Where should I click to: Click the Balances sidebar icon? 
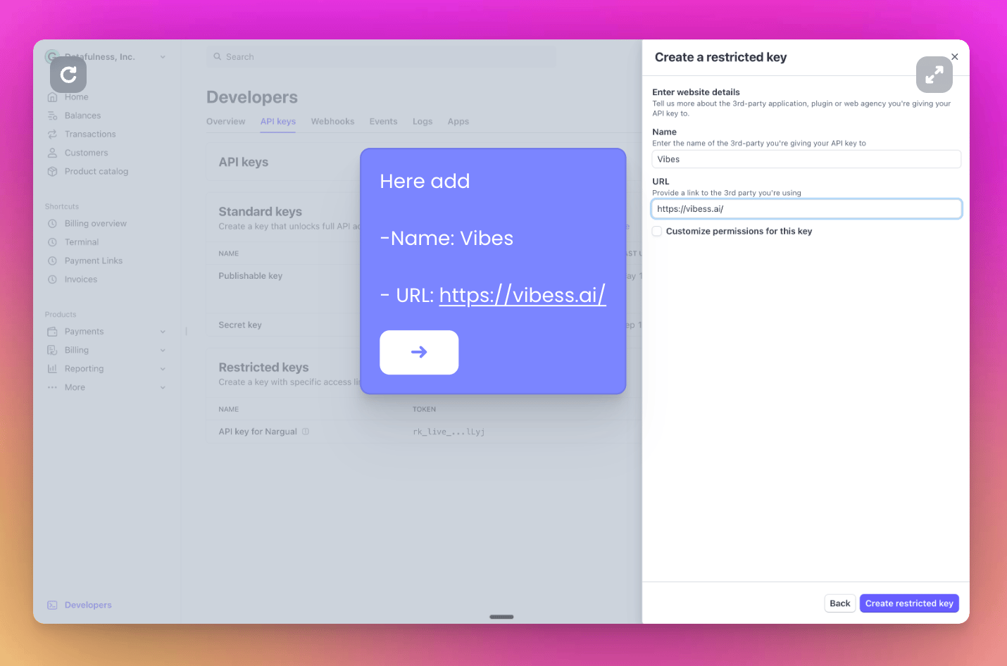[52, 115]
